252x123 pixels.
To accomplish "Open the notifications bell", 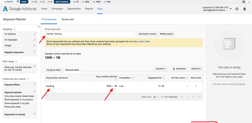I will pyautogui.click(x=244, y=9).
